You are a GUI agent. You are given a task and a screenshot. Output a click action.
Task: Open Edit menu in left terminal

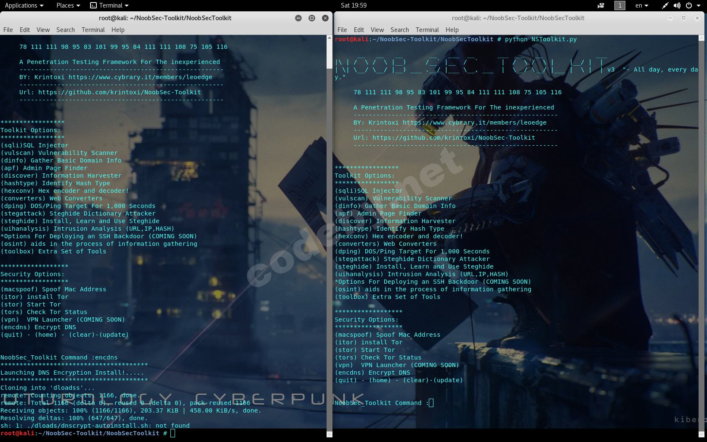(x=25, y=30)
